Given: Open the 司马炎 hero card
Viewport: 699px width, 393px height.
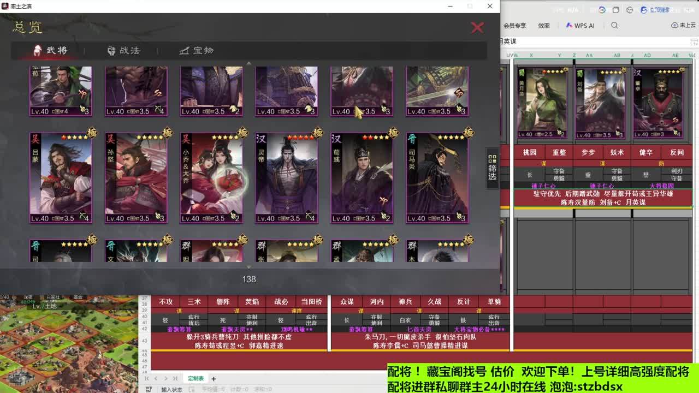Looking at the screenshot, I should coord(437,178).
